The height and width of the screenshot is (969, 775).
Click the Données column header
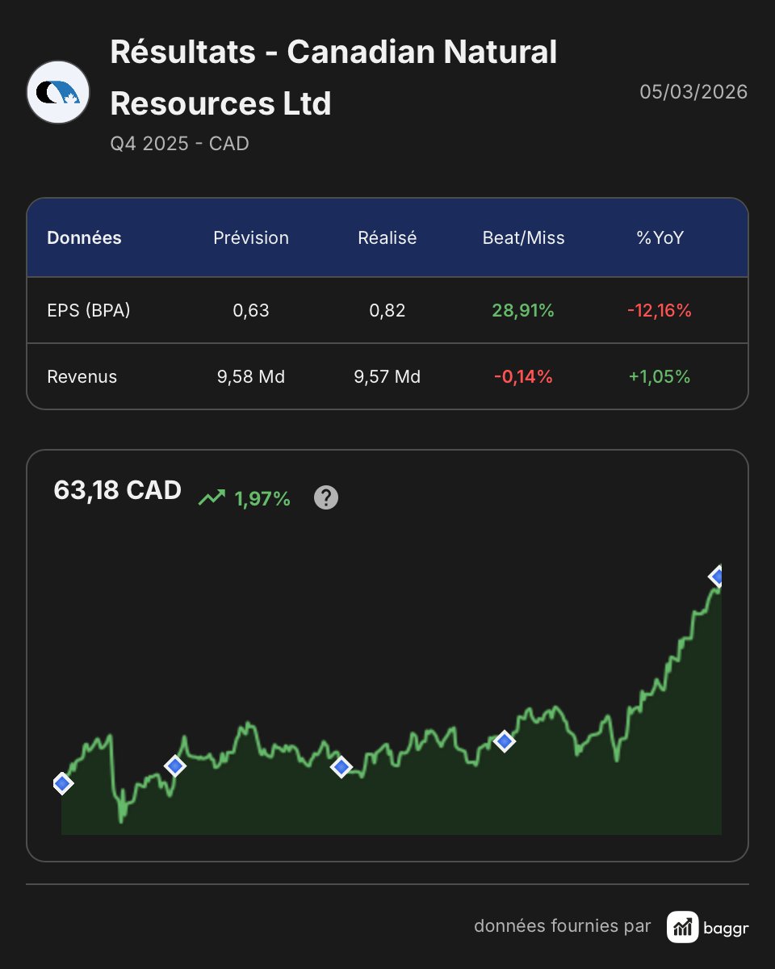click(85, 238)
